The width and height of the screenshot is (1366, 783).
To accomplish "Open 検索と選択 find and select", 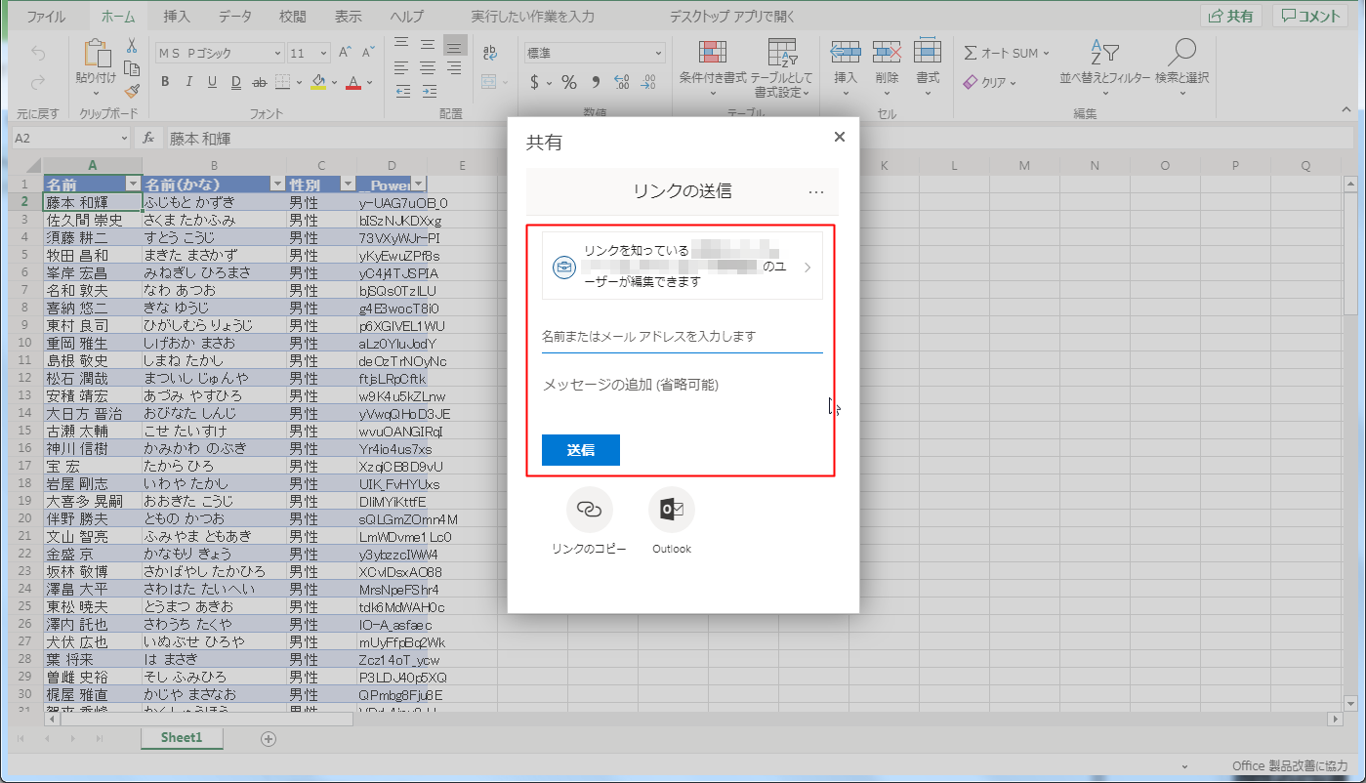I will 1182,66.
